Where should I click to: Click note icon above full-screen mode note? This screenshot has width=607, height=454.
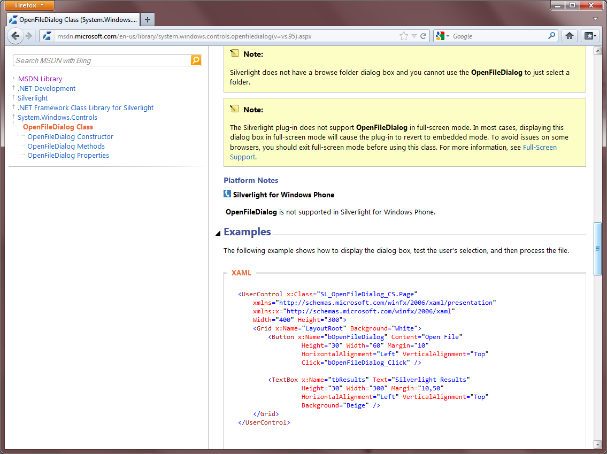(x=234, y=109)
